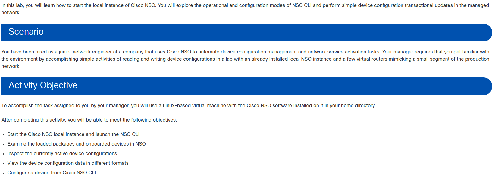Click the word 'Scenario' in the blue banner
The image size is (498, 178).
[26, 32]
